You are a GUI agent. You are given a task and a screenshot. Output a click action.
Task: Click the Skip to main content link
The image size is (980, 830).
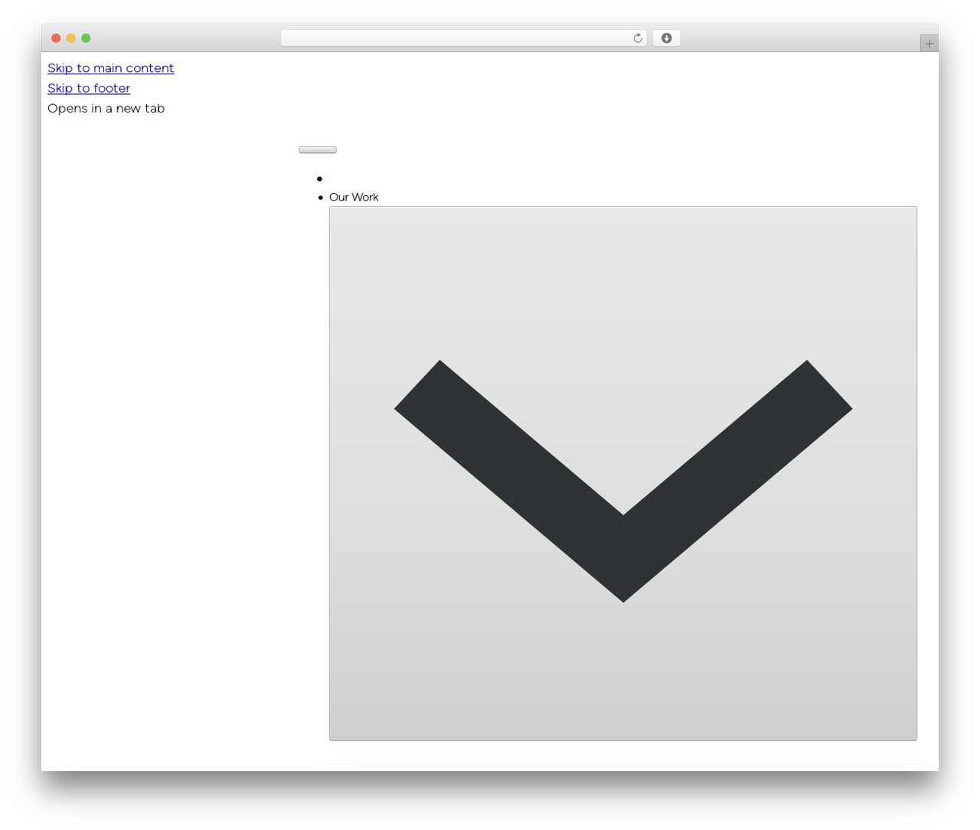(110, 68)
